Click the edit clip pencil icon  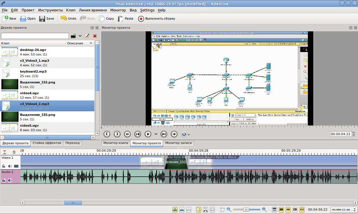(87, 36)
